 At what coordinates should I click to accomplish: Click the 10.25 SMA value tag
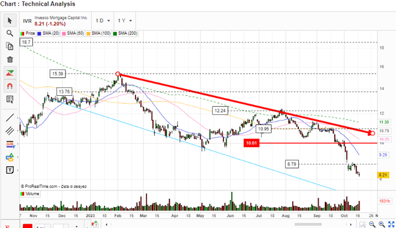(x=384, y=139)
